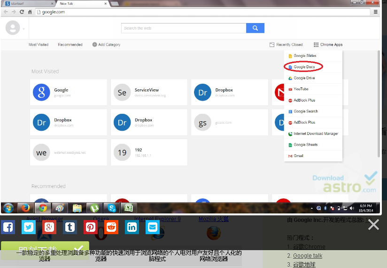
Task: Share on Tumblr icon
Action: [70, 227]
